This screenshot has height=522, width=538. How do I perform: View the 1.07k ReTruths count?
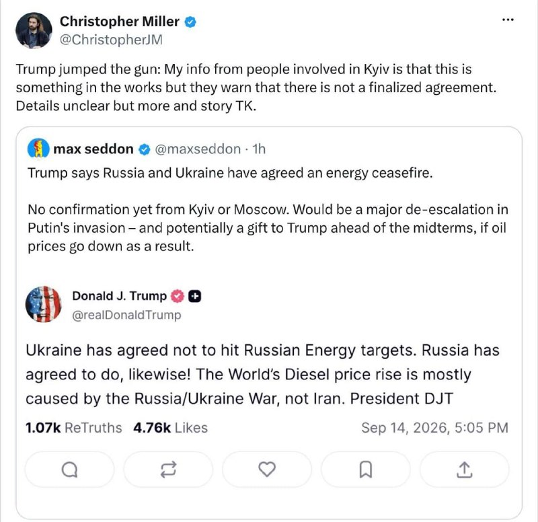(73, 428)
